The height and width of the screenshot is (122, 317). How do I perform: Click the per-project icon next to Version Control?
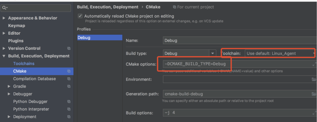69,48
